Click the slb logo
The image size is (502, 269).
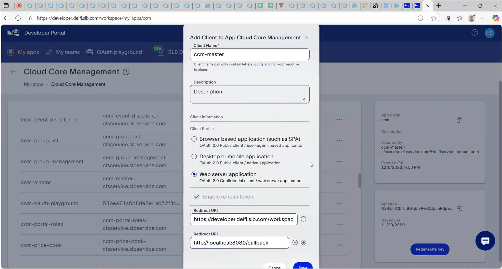tap(13, 32)
